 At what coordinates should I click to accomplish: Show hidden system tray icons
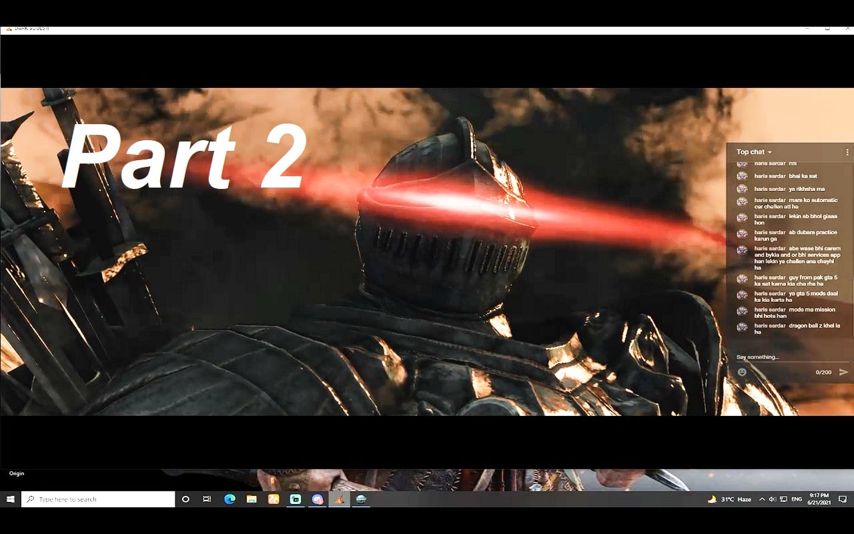tap(763, 499)
